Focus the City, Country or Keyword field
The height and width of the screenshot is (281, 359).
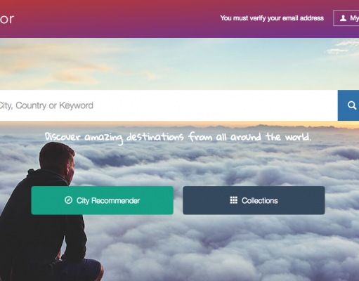click(169, 105)
